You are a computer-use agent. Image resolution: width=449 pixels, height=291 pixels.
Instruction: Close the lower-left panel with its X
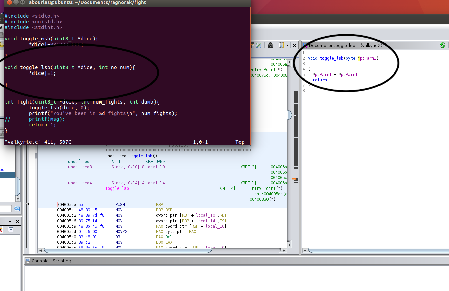point(17,221)
